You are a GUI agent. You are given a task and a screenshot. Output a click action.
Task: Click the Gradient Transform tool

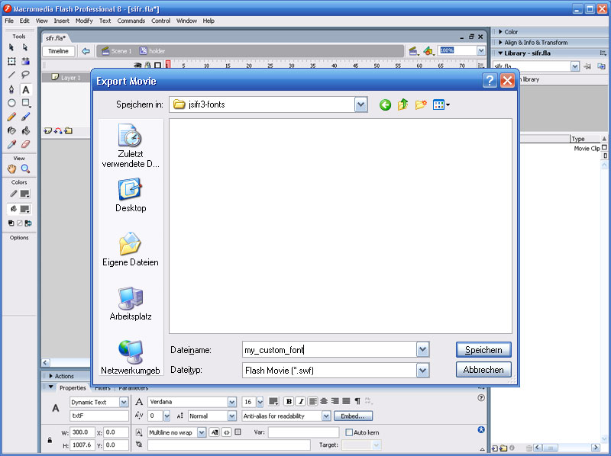pos(25,61)
